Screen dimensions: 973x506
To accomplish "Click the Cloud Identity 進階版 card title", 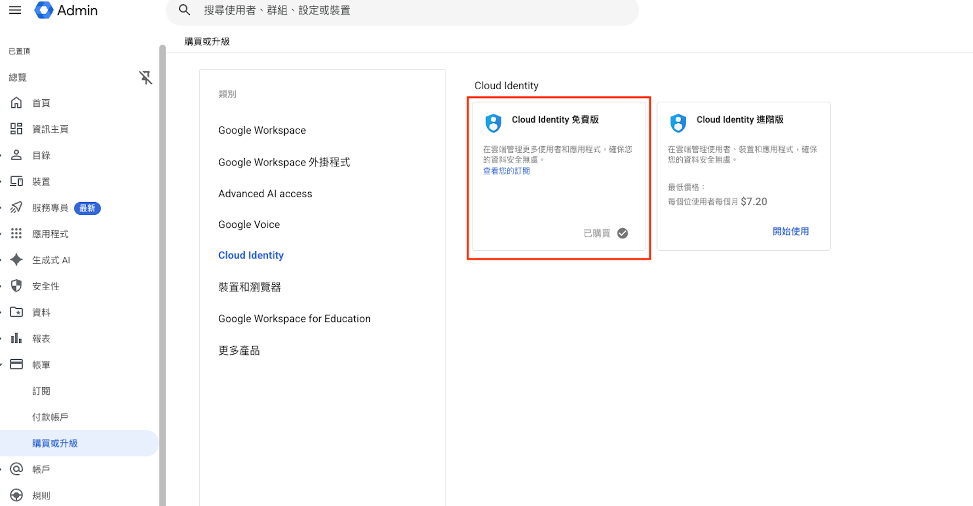I will (740, 119).
